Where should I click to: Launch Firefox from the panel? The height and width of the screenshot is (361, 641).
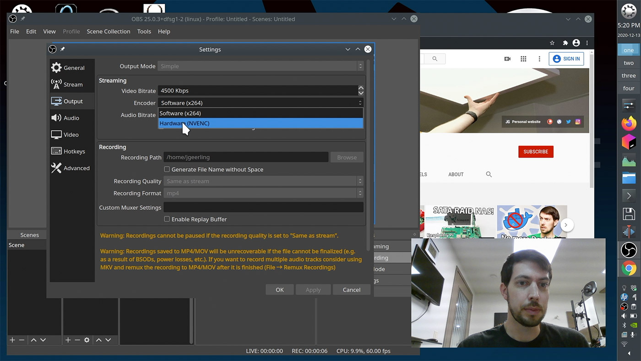(x=629, y=123)
